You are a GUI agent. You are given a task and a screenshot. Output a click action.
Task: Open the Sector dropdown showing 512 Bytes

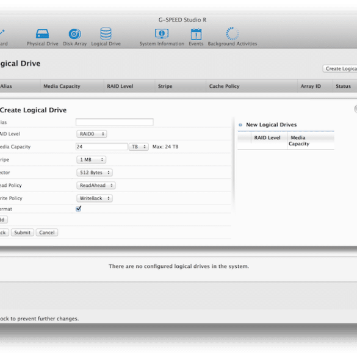95,173
